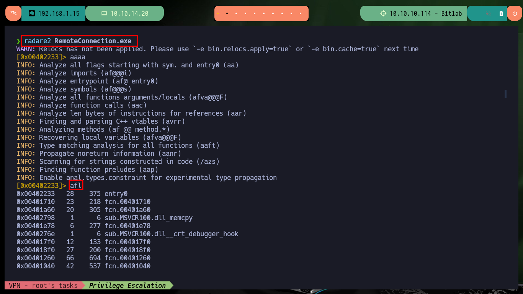
Task: Click the fcn.00401260 function row
Action: coord(83,258)
